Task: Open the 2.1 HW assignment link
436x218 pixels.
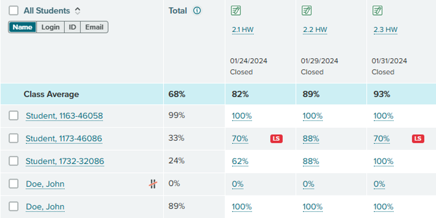Action: (x=243, y=30)
